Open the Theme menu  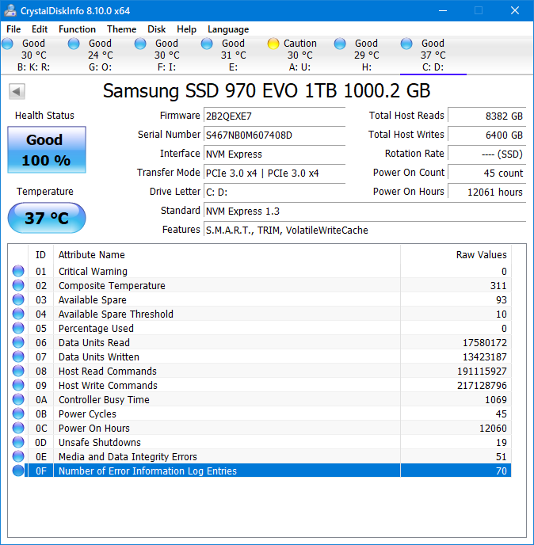[121, 29]
